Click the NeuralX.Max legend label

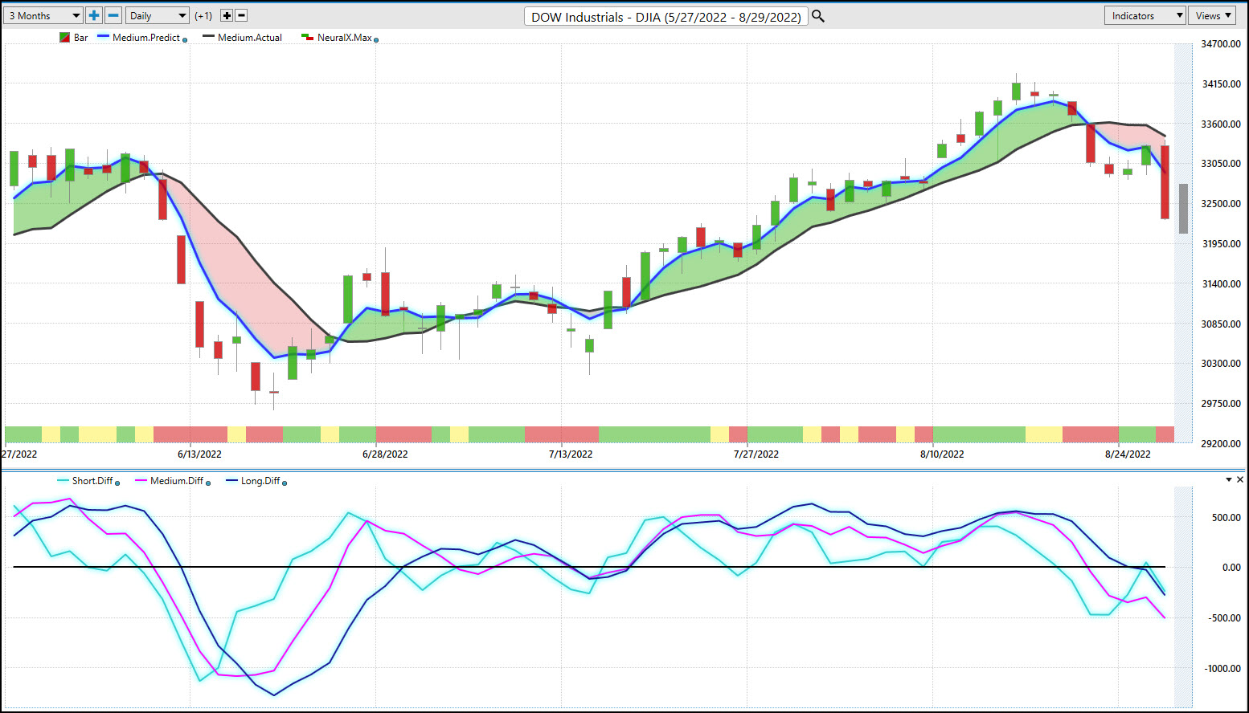click(344, 38)
